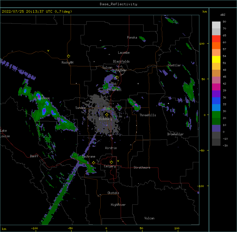
Task: Click the Olds label
Action: (107, 109)
